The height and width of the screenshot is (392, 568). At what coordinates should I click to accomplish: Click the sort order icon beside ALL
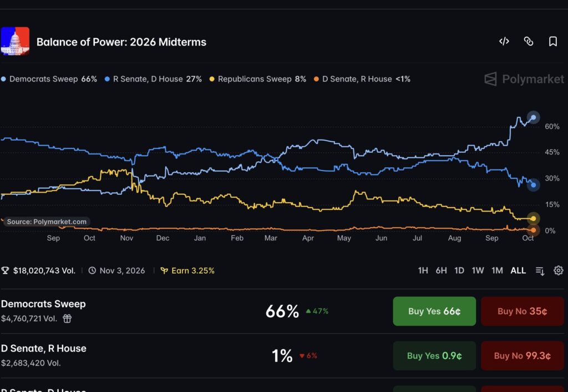tap(540, 271)
